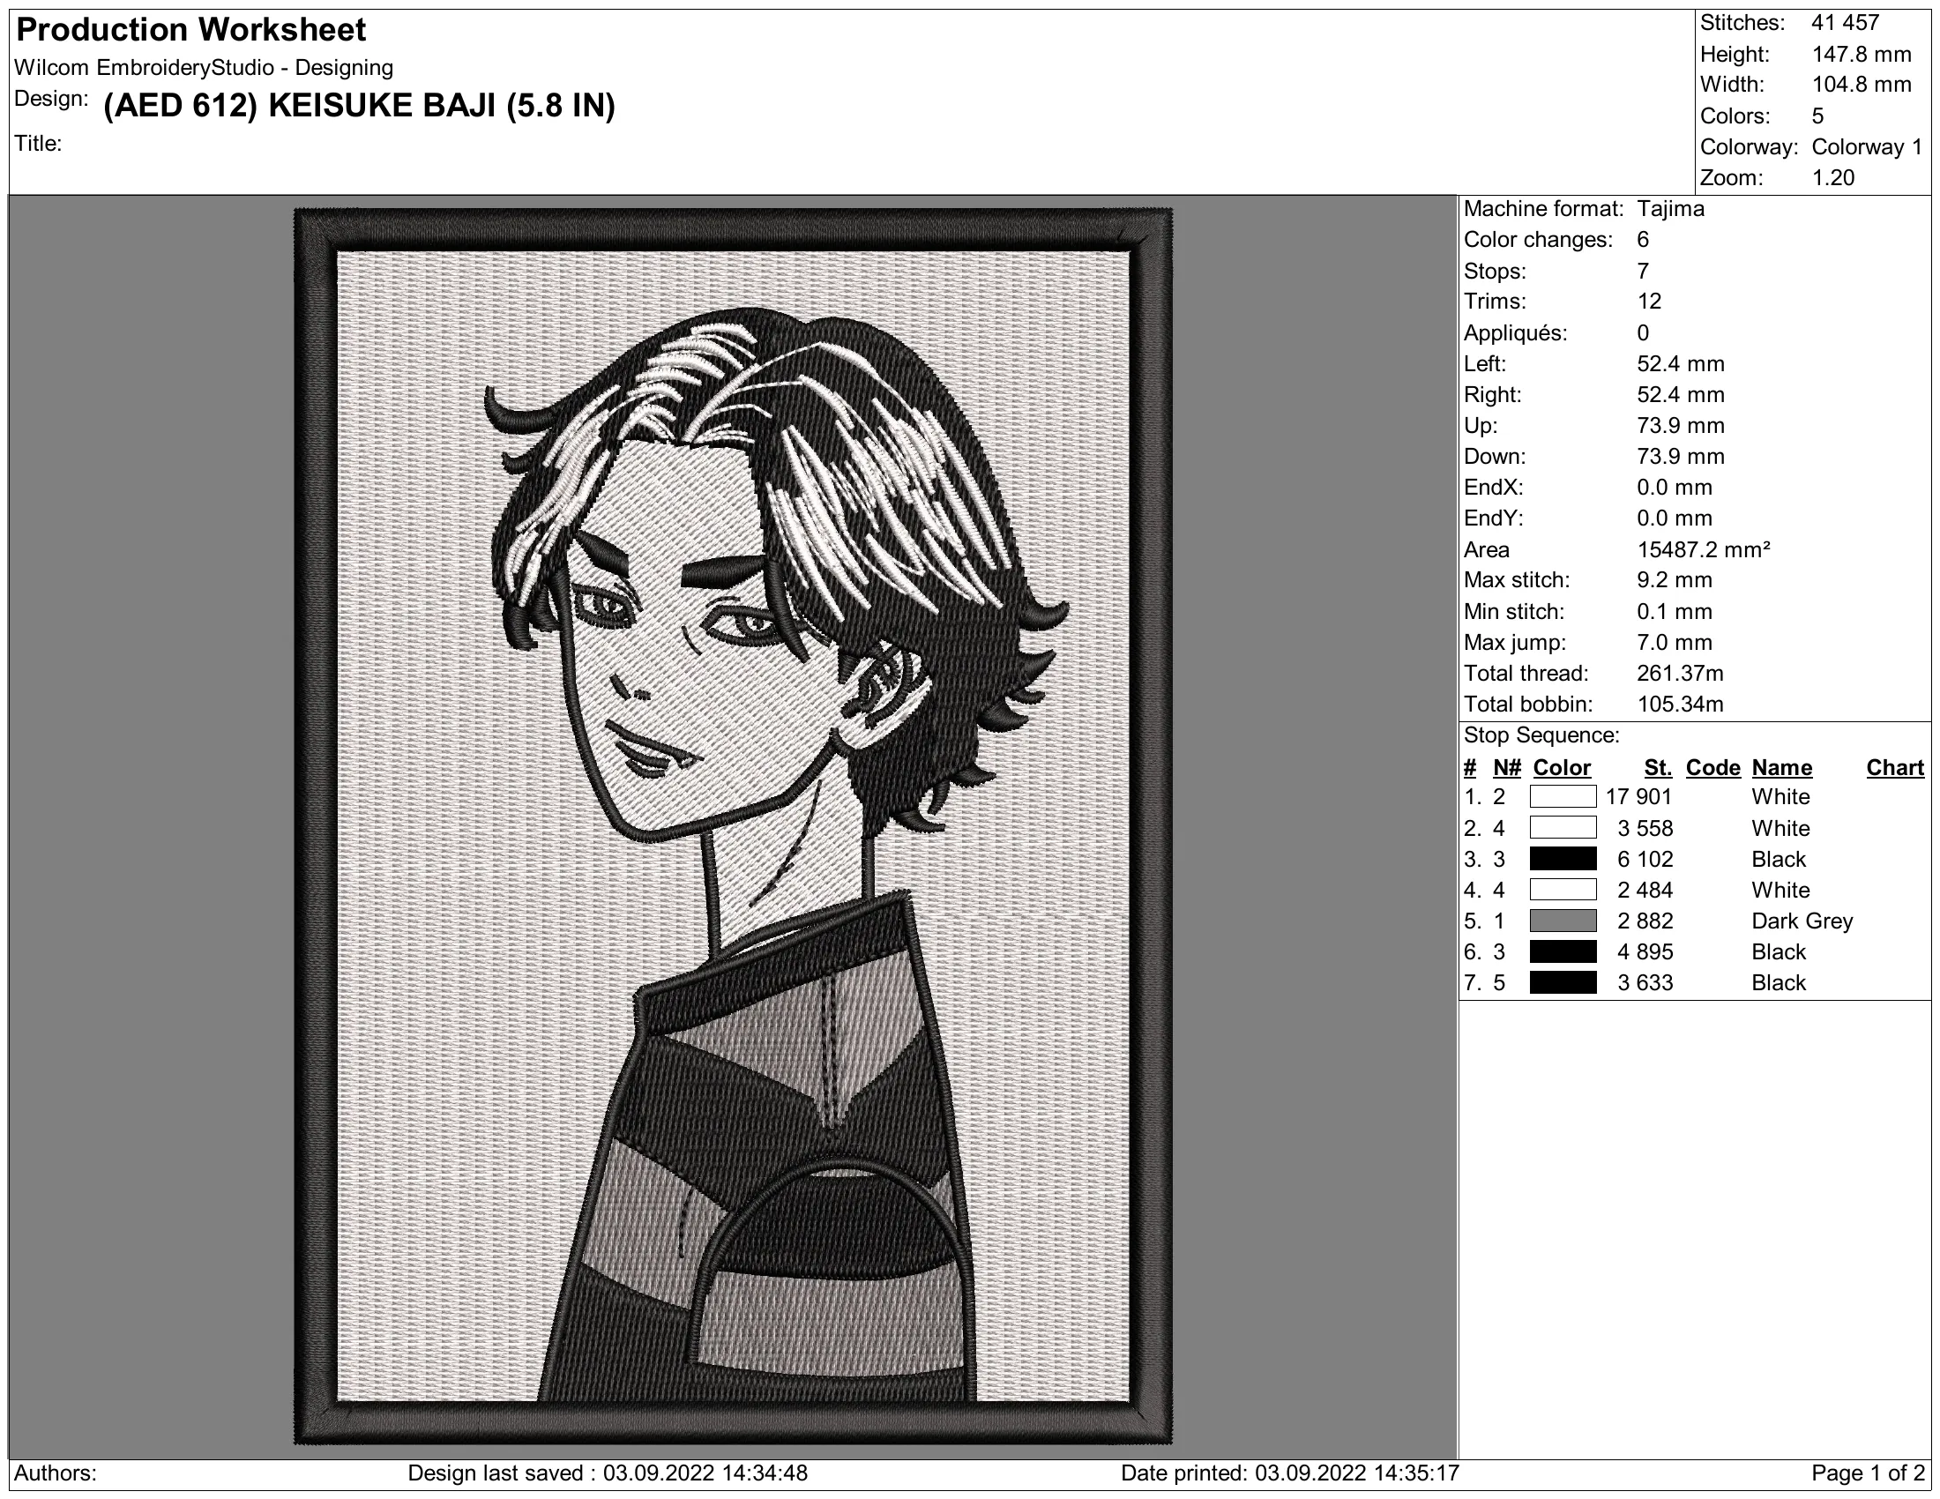Click the black swatch in stop sequence row 3
Image resolution: width=1940 pixels, height=1499 pixels.
pos(1563,859)
